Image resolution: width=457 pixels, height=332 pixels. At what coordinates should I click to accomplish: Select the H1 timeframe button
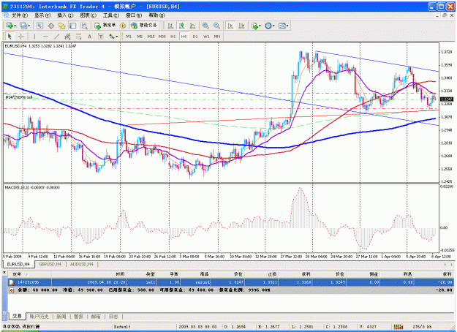point(173,37)
